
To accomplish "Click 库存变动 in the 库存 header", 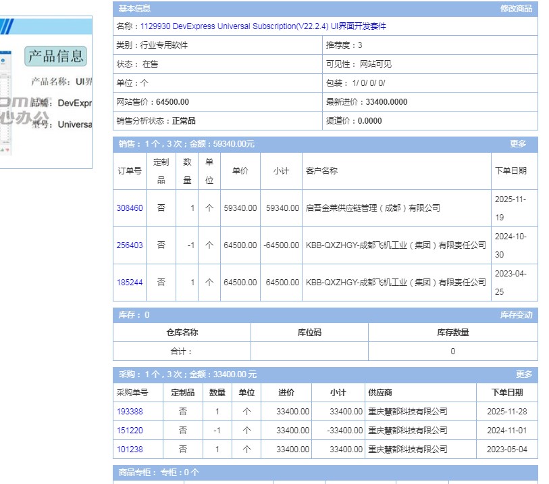I will pyautogui.click(x=515, y=315).
